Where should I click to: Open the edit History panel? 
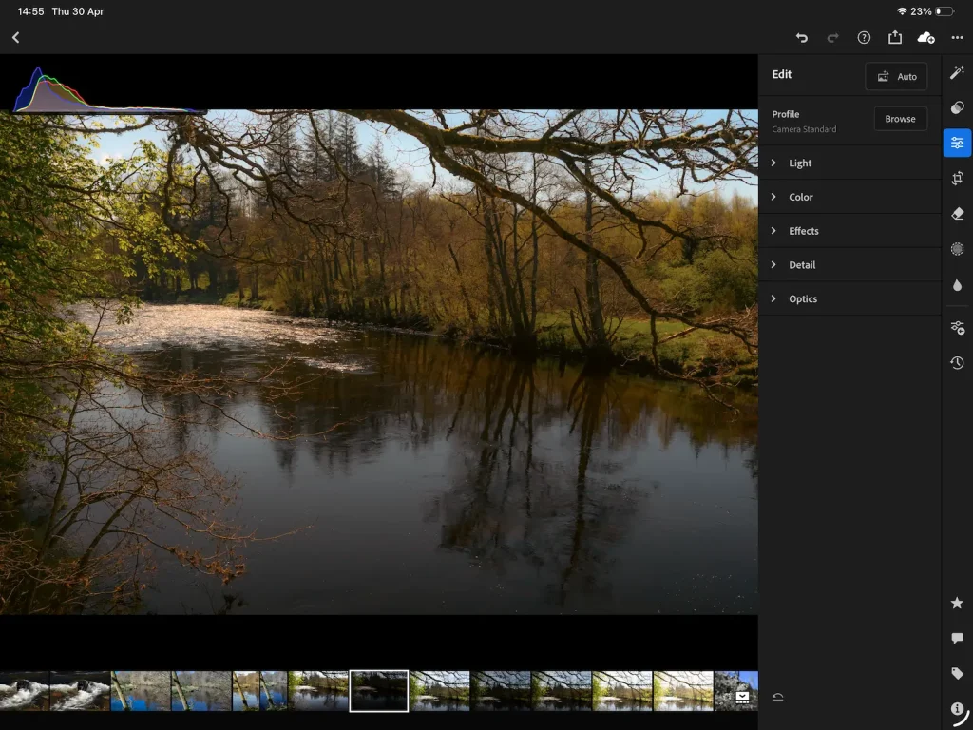[x=957, y=362]
